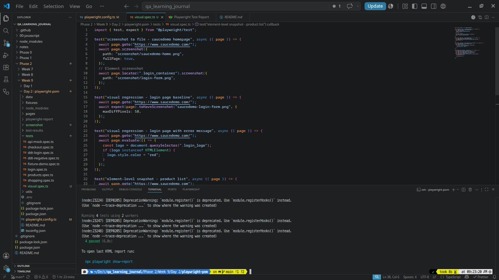The image size is (499, 280).
Task: Click Ln 38, Col 6 cursor position
Action: pos(391,277)
